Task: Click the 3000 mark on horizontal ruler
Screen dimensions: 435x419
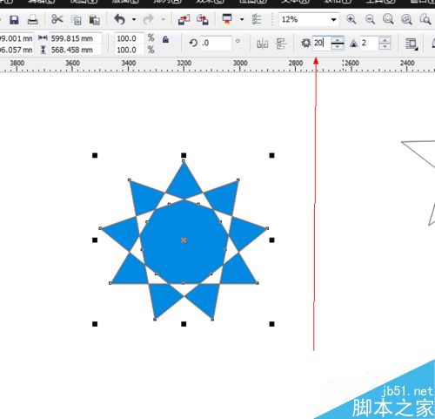Action: 240,63
